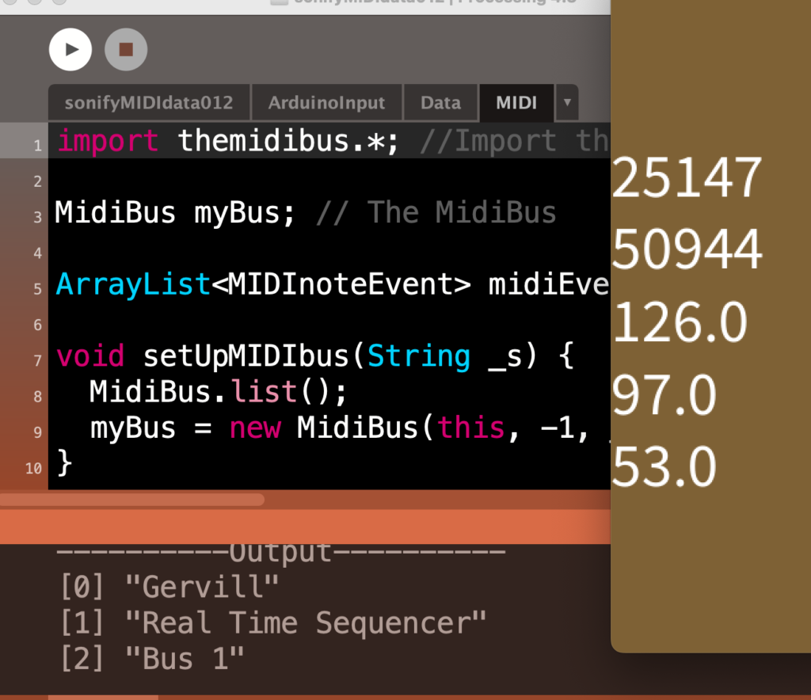This screenshot has width=811, height=700.
Task: Switch to the sonifyMIDIdata012 tab
Action: [x=149, y=103]
